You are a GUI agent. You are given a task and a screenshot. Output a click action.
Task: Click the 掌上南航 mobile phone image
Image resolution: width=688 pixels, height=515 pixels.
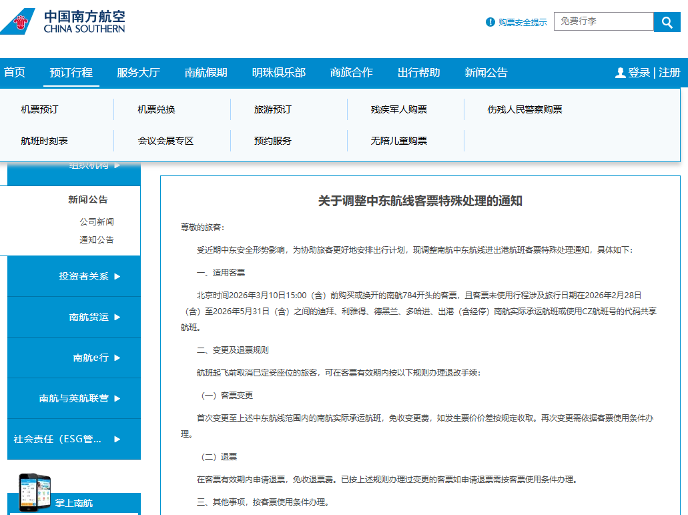pos(35,492)
